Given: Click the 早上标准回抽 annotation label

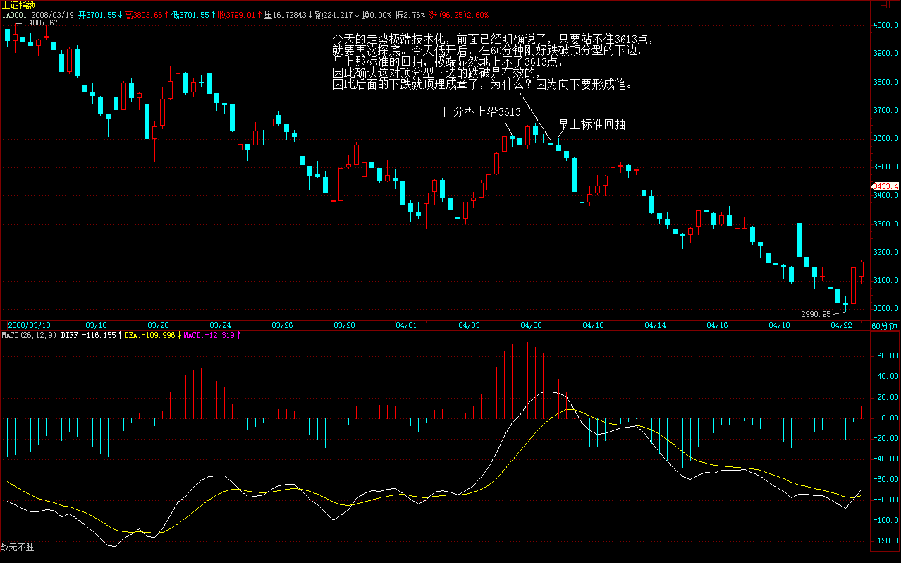Looking at the screenshot, I should click(x=592, y=124).
